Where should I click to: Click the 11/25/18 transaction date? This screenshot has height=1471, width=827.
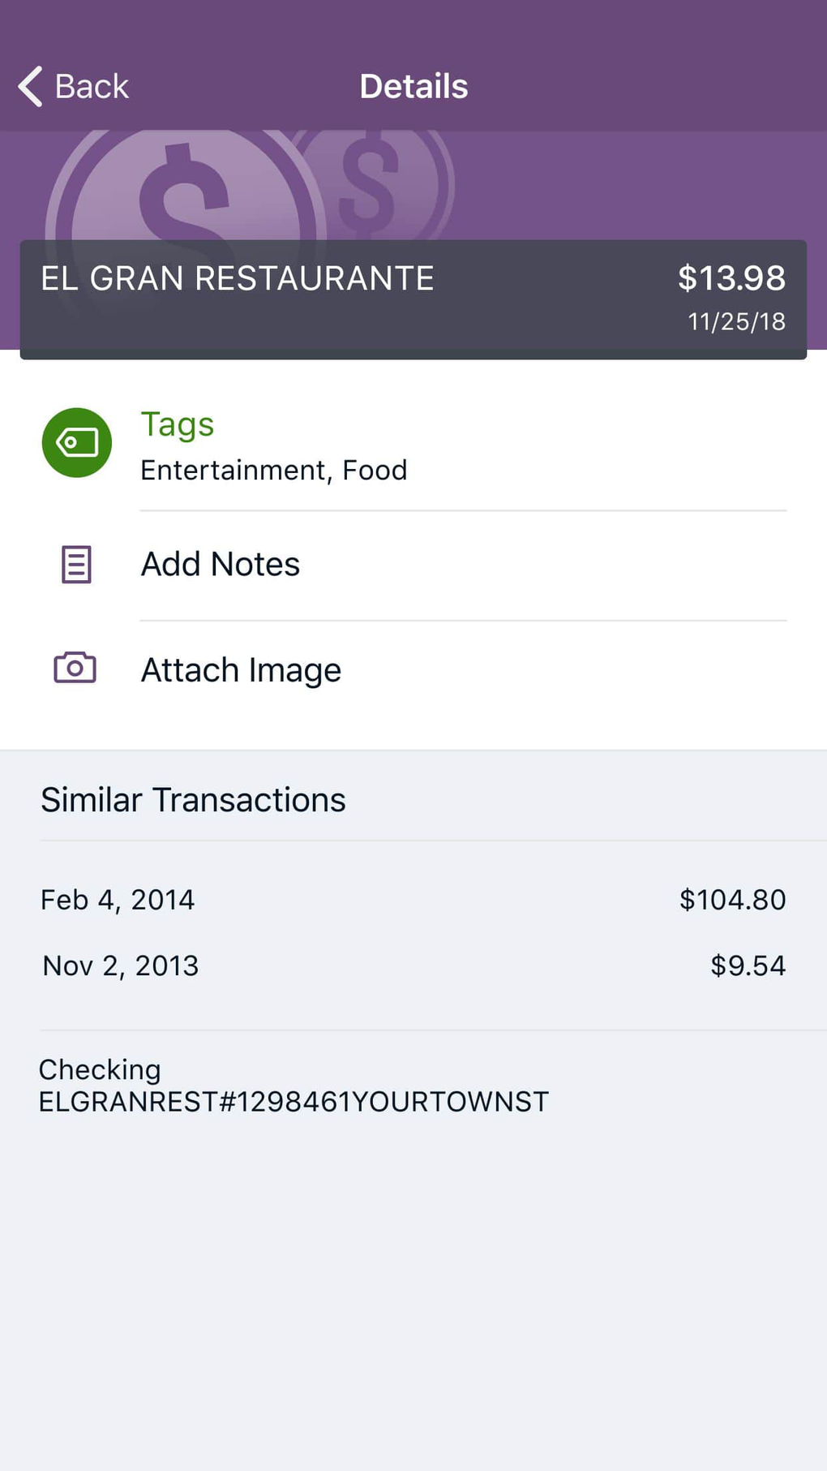point(736,322)
